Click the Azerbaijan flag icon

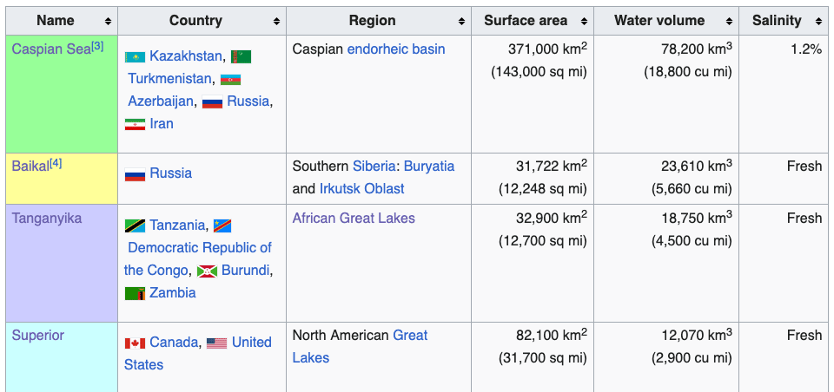click(231, 79)
